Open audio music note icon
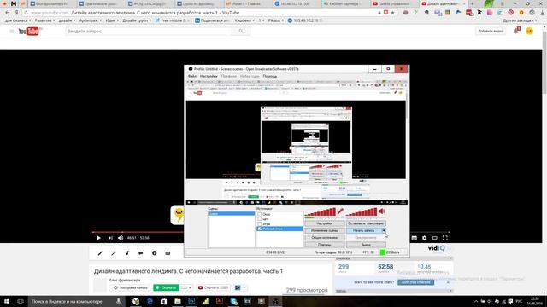The height and width of the screenshot is (307, 547). [127, 253]
